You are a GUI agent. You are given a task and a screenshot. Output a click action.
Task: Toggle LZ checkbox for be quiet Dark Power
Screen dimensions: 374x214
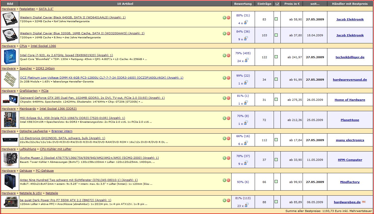tap(276, 202)
